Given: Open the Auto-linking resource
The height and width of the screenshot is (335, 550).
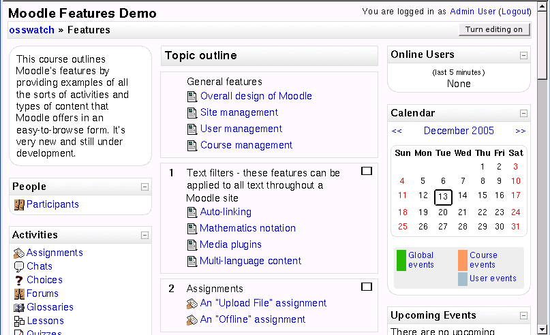Looking at the screenshot, I should pyautogui.click(x=226, y=212).
